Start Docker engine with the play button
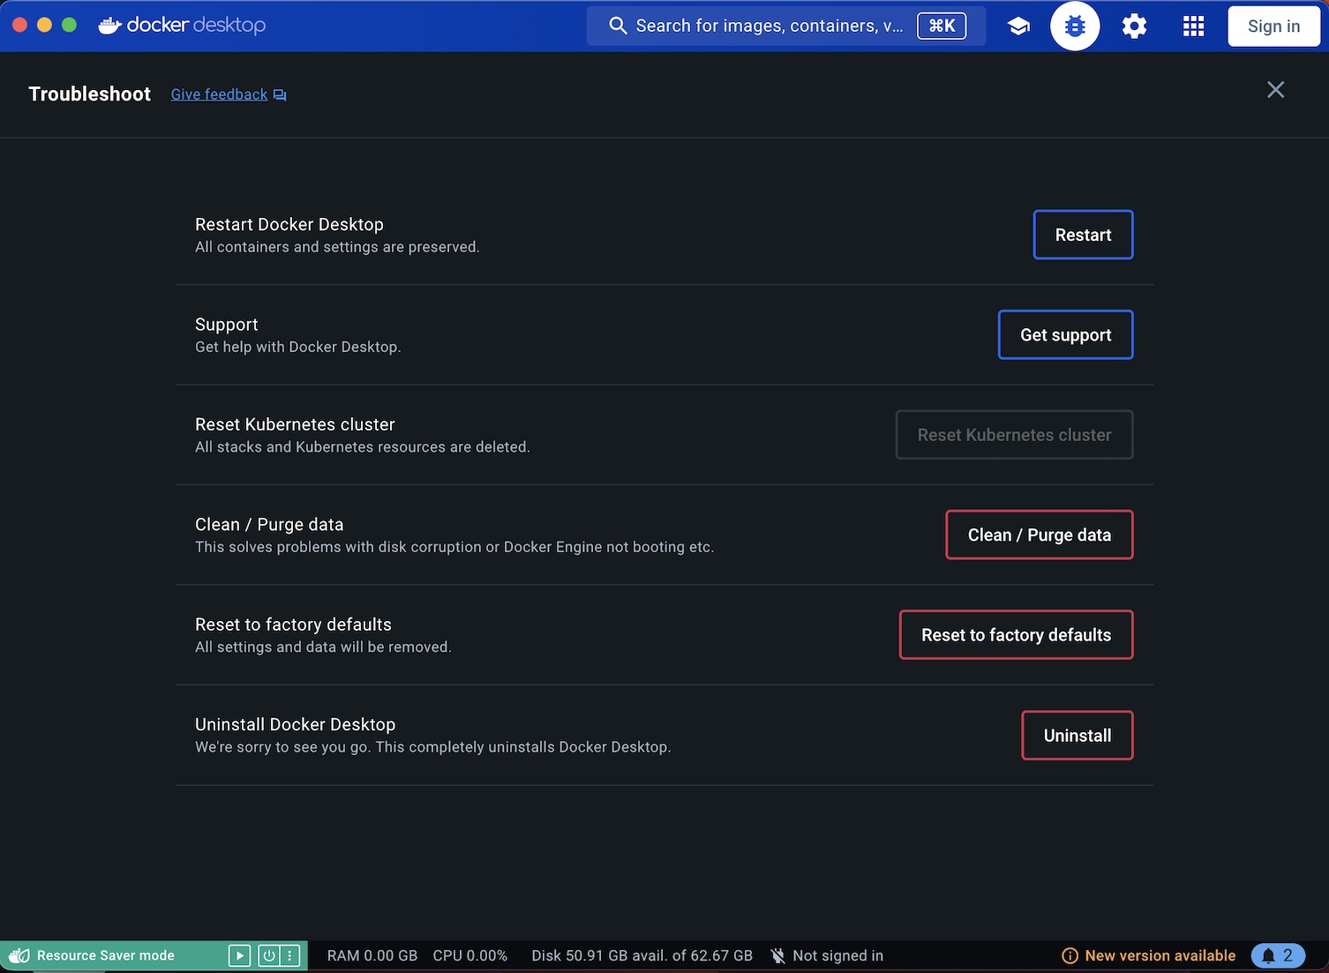The width and height of the screenshot is (1329, 973). [239, 955]
